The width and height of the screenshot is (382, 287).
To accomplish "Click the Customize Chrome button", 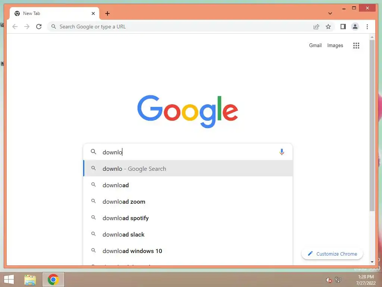I will point(332,254).
